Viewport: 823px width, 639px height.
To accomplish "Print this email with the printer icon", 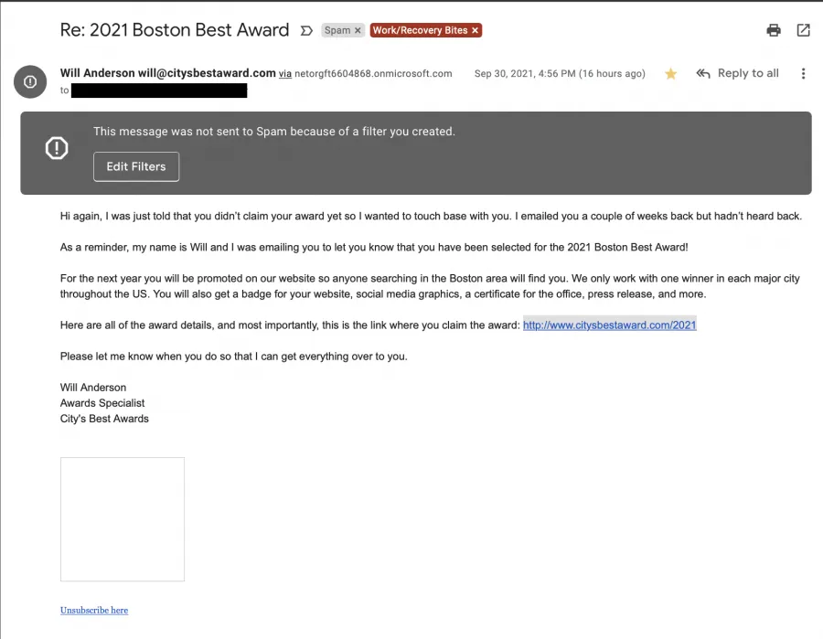I will click(x=773, y=30).
